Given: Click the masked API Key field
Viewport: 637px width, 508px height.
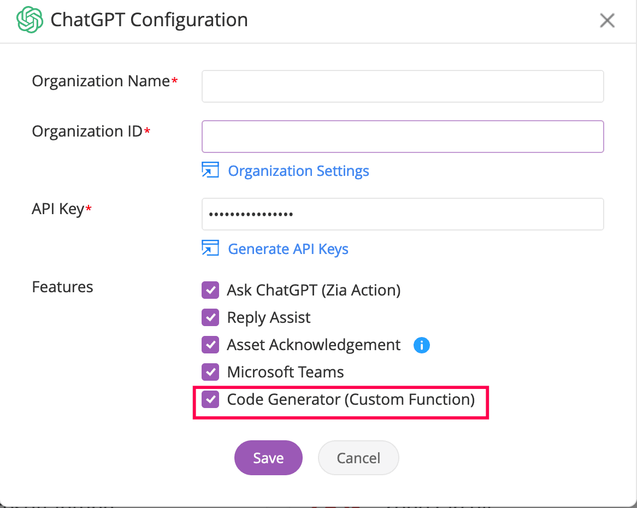Looking at the screenshot, I should [x=402, y=214].
